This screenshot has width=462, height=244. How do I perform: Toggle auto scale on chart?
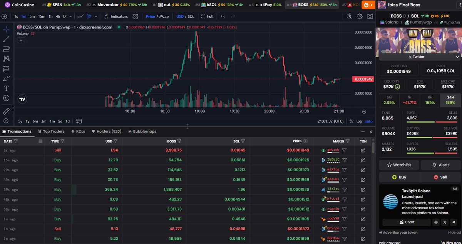368,121
